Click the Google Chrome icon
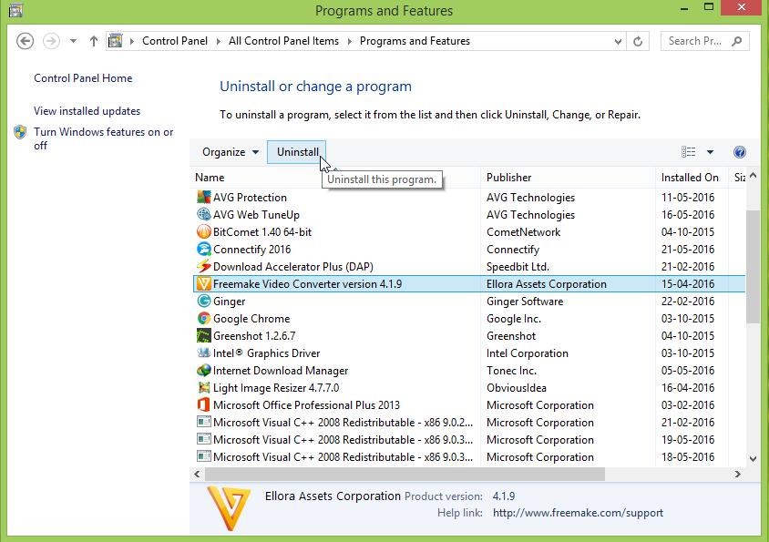The image size is (769, 542). coord(203,318)
